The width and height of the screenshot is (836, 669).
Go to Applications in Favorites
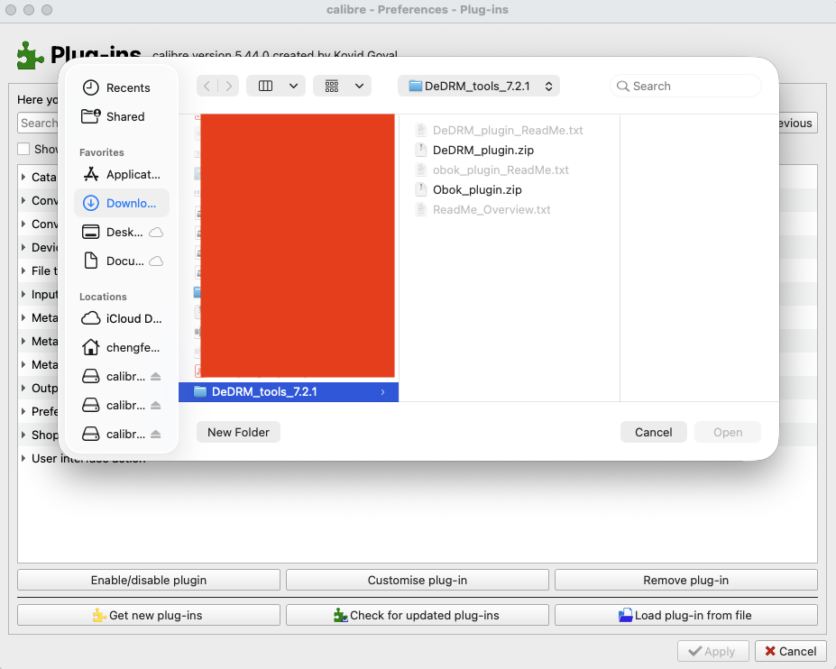click(x=132, y=174)
